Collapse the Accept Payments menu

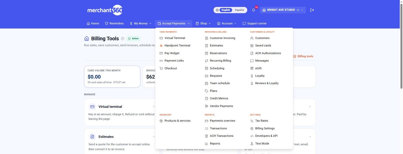click(173, 23)
